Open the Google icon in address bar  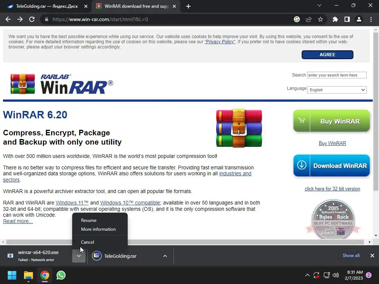(x=297, y=19)
